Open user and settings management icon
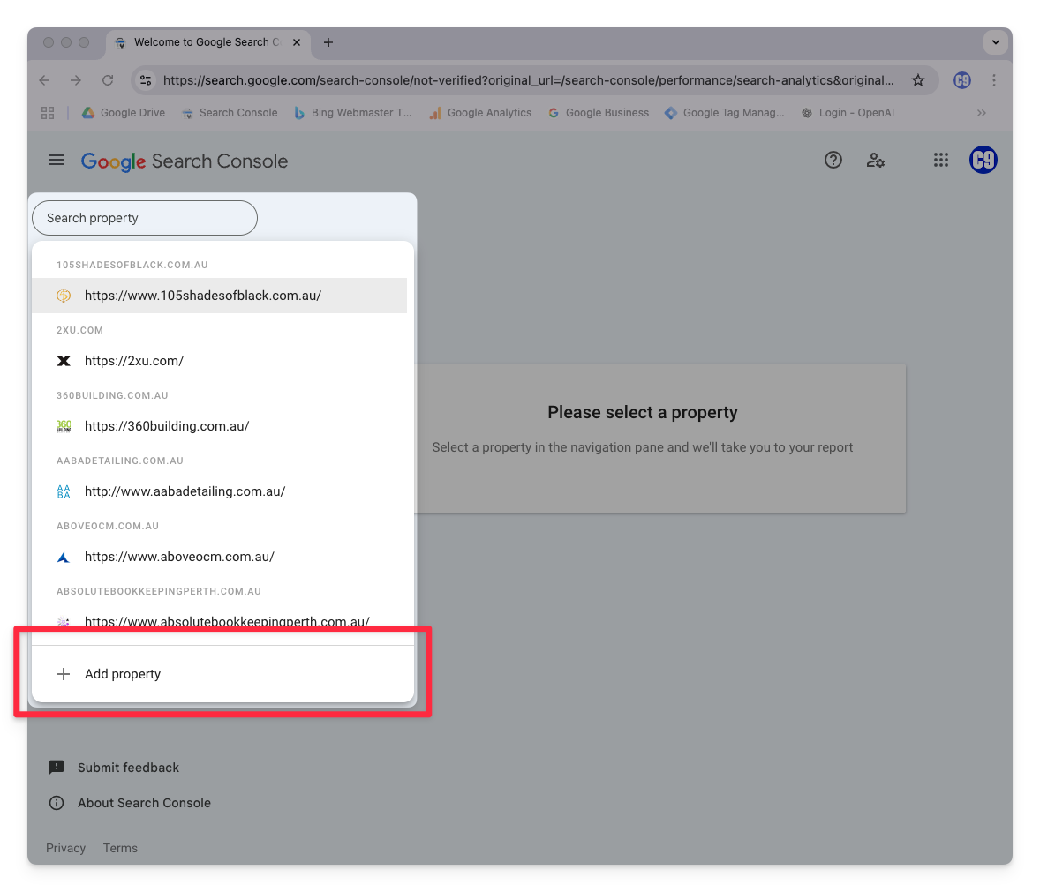 pyautogui.click(x=875, y=161)
